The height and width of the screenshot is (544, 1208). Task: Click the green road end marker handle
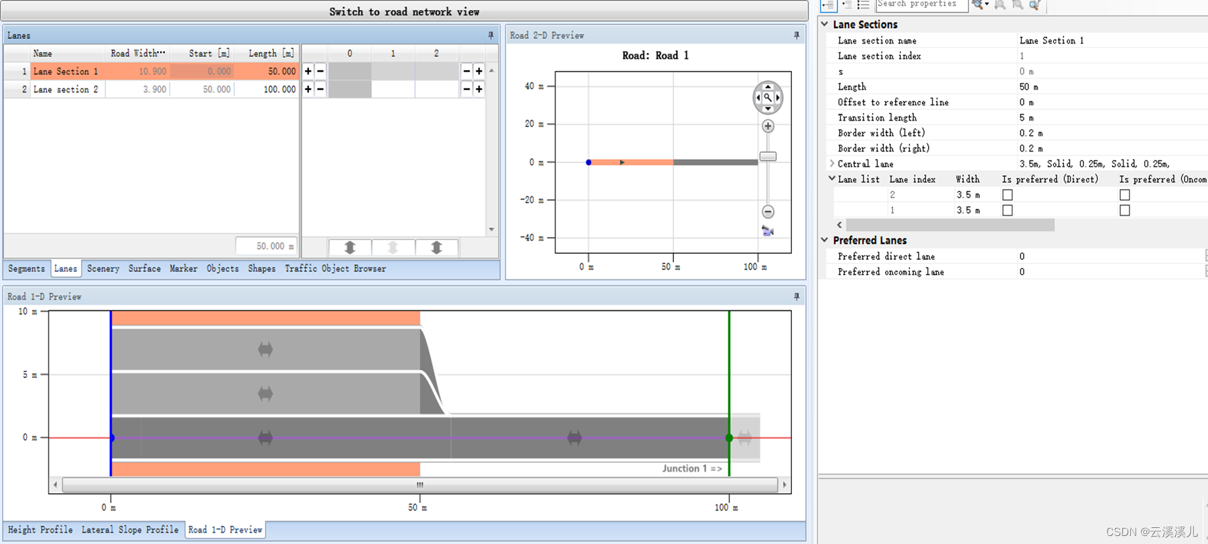click(x=729, y=437)
